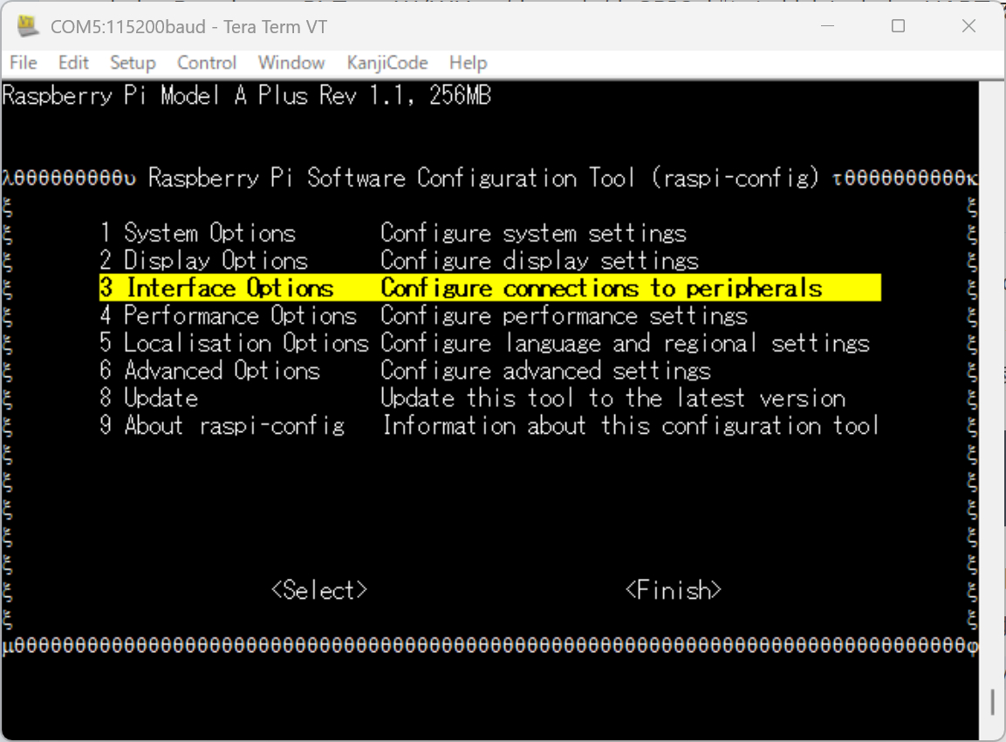
Task: Click the 'COM5:115200baud - Tera Term VT' window title
Action: pyautogui.click(x=188, y=27)
